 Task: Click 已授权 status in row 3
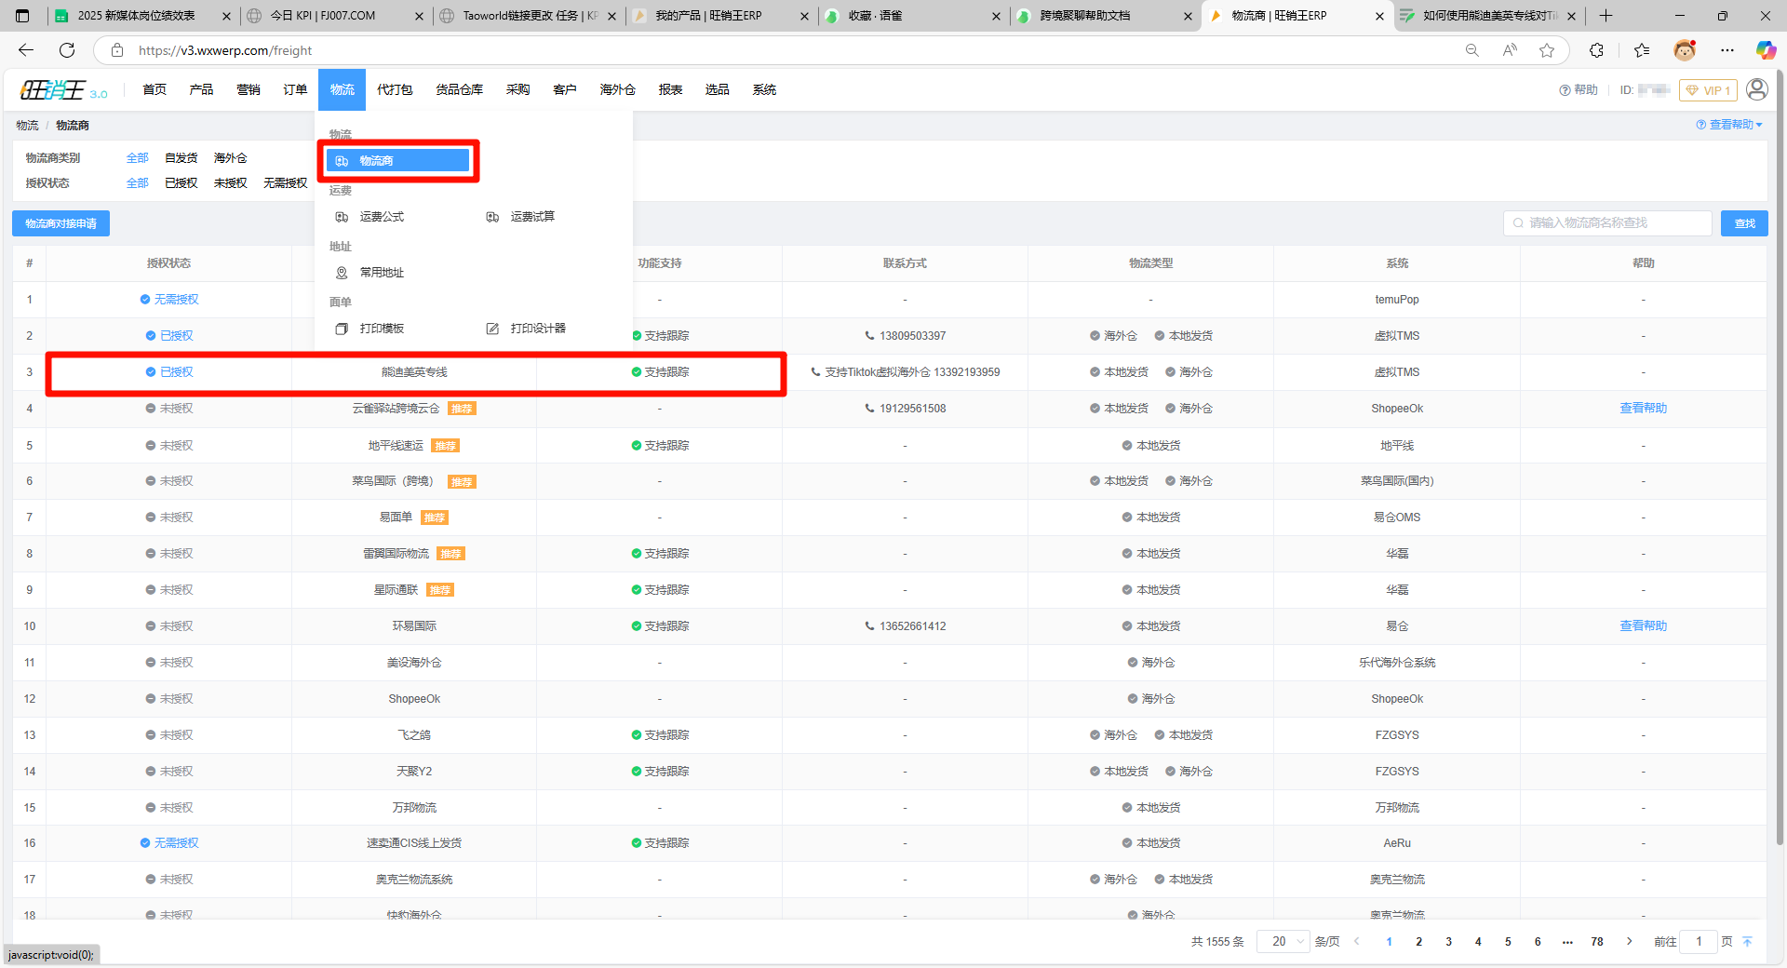point(169,372)
